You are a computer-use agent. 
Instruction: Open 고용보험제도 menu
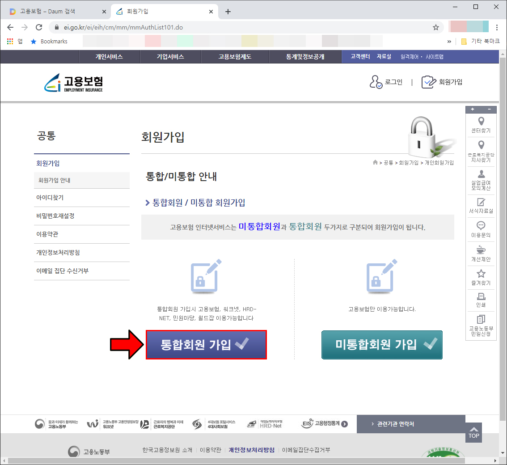235,57
